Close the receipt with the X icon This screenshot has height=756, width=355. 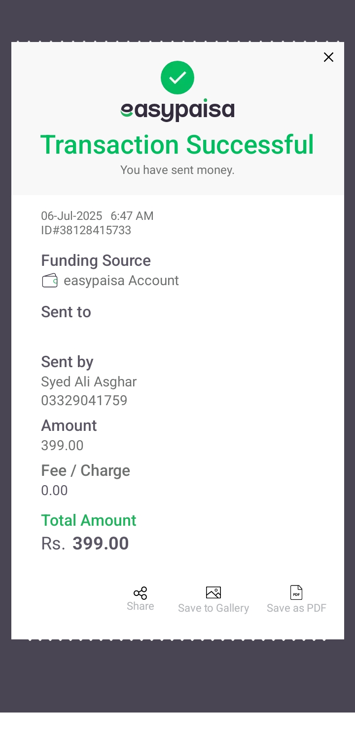point(328,57)
